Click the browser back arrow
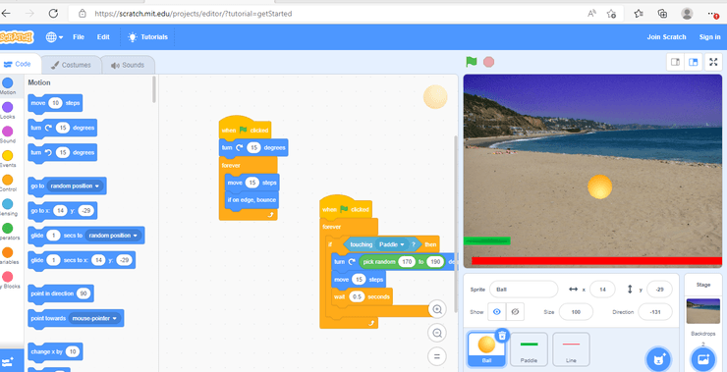Screen dimensions: 727x372 [x=6, y=14]
